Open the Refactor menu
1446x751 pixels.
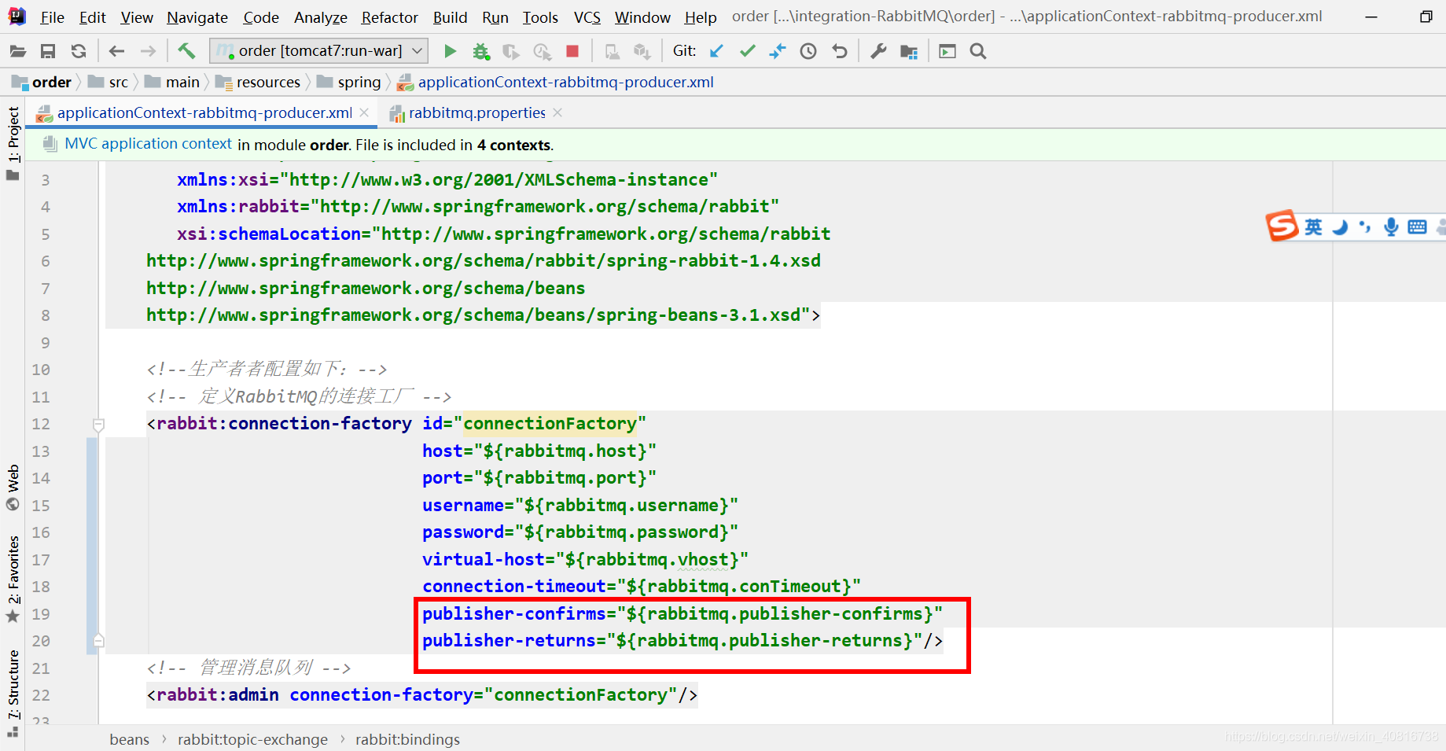390,17
